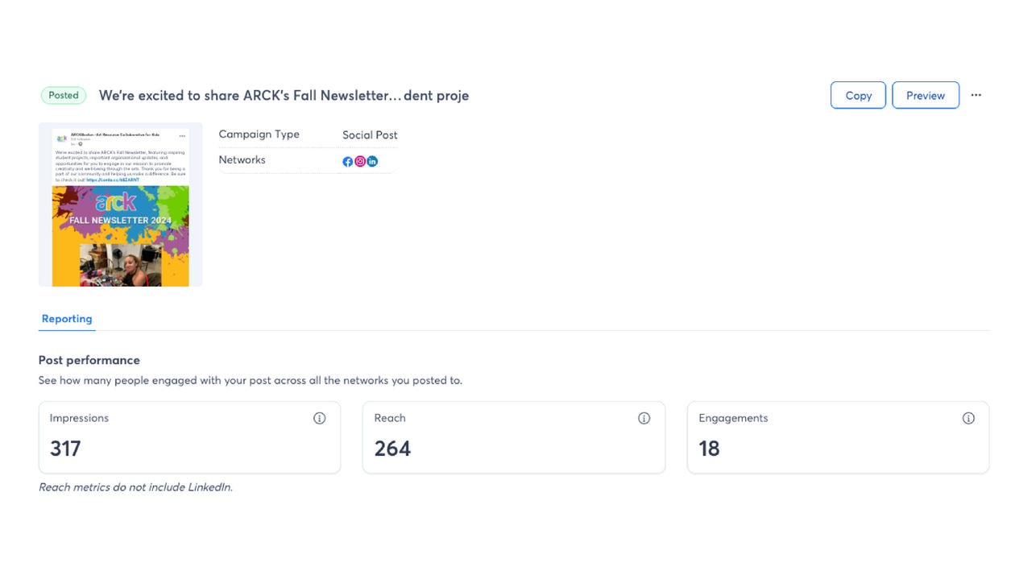Screen dimensions: 1015x571
Task: Click the link URL in the post preview
Action: tap(113, 180)
